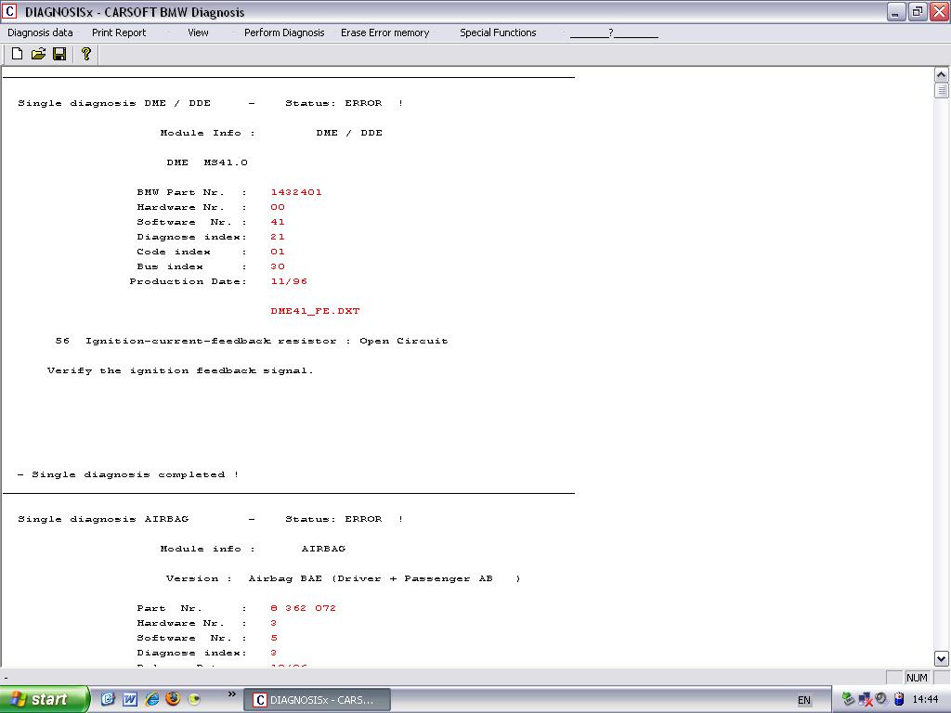This screenshot has height=713, width=951.
Task: Click the New document toolbar icon
Action: [x=17, y=54]
